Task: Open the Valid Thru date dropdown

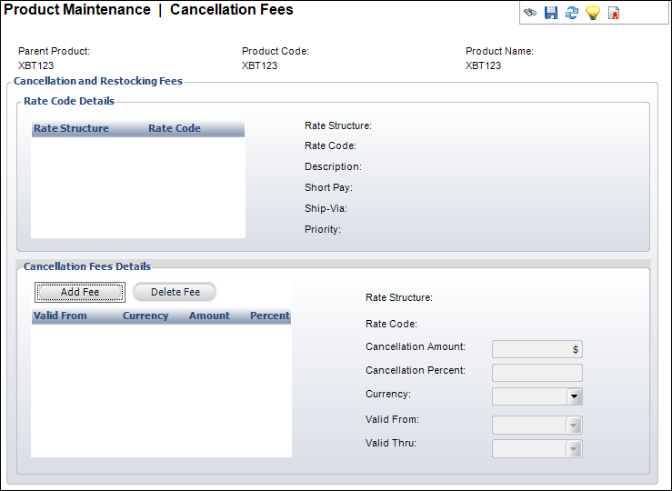Action: click(574, 449)
